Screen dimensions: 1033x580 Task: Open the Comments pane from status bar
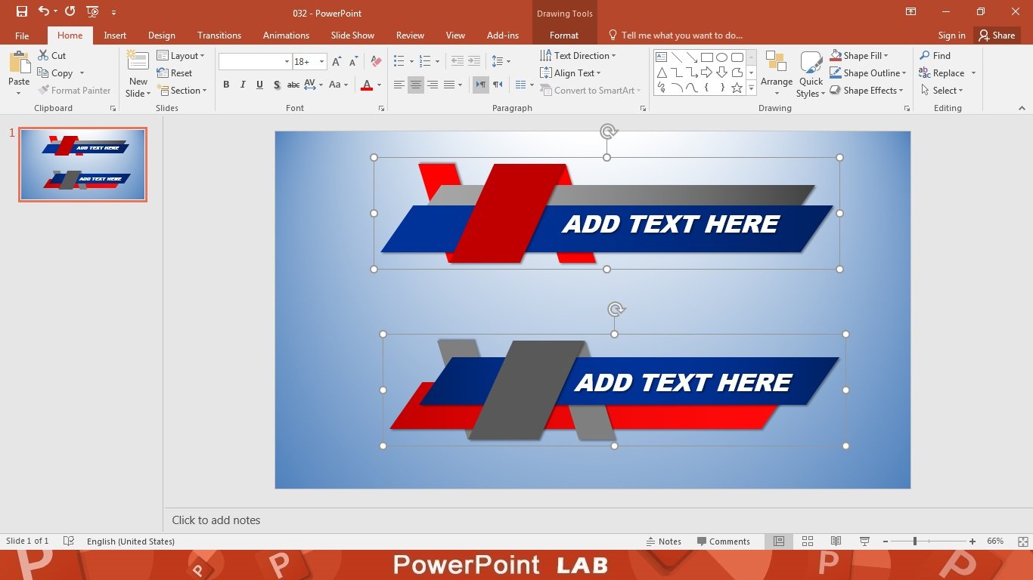pyautogui.click(x=723, y=541)
